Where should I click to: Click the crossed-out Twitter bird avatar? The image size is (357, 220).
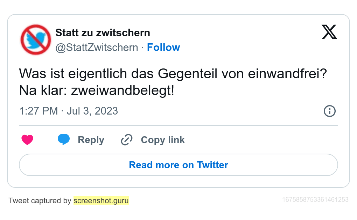(x=36, y=39)
